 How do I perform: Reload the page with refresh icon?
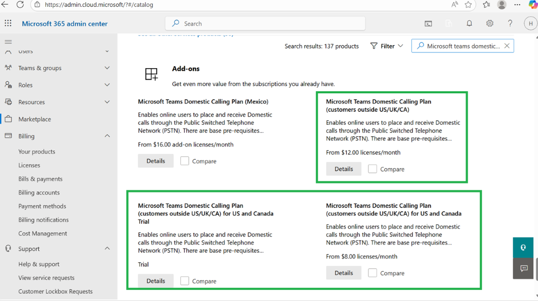point(20,4)
